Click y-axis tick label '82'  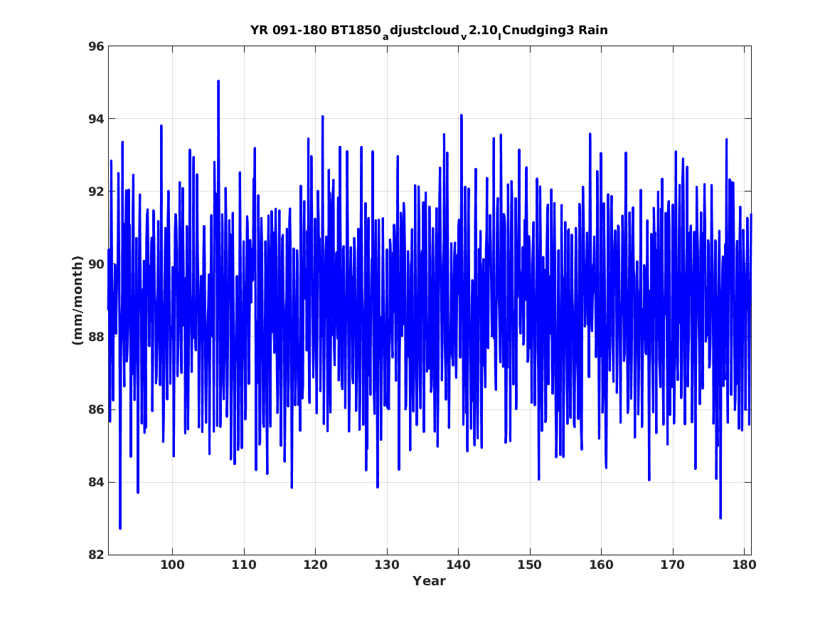click(x=96, y=555)
